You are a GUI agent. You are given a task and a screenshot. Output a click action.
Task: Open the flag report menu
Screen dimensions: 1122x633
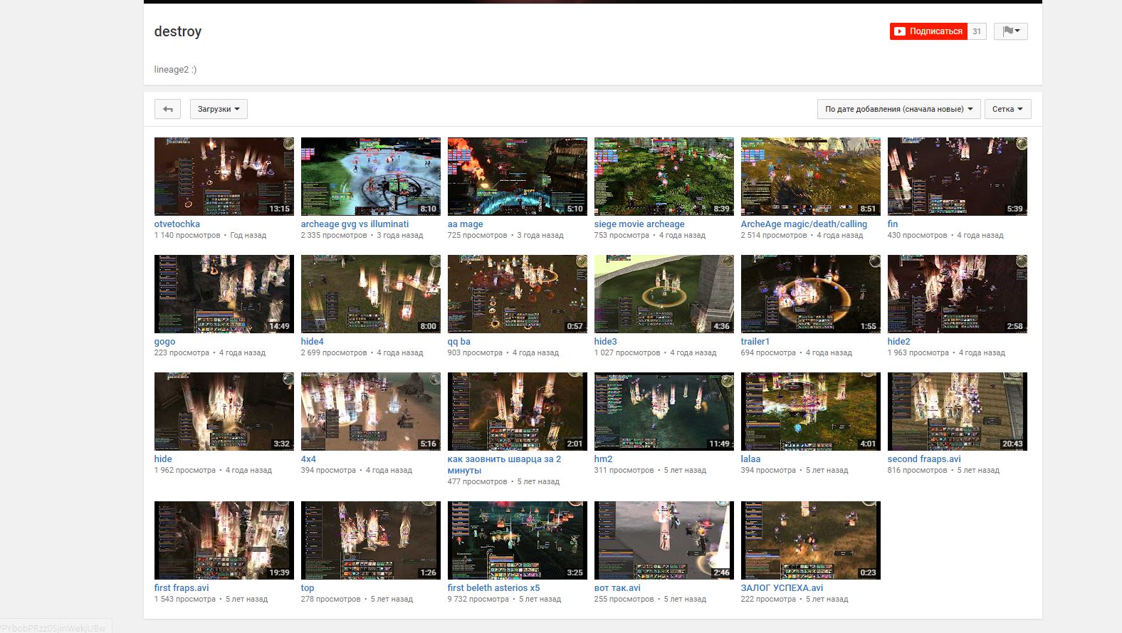pyautogui.click(x=1011, y=31)
